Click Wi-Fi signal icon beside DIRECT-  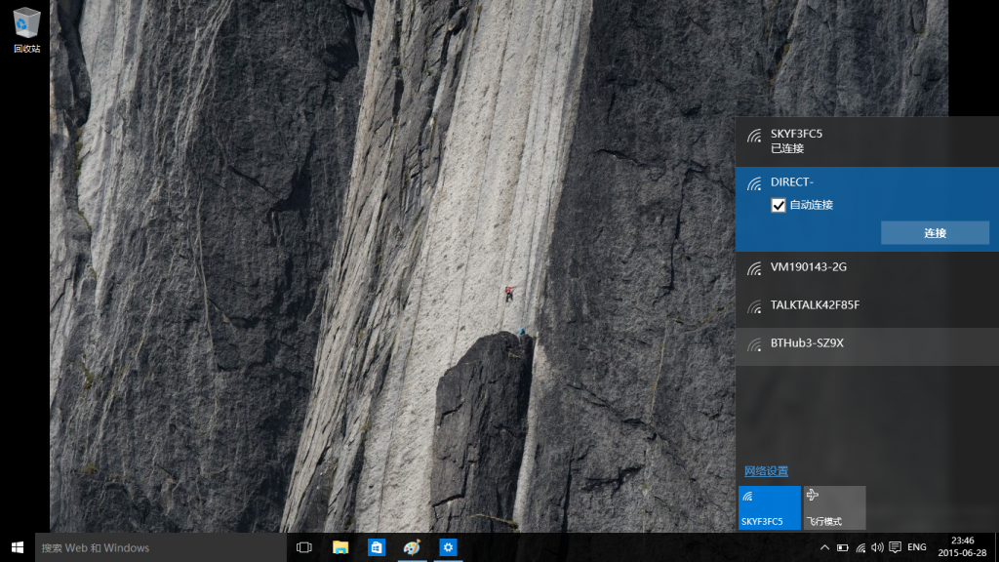[754, 184]
